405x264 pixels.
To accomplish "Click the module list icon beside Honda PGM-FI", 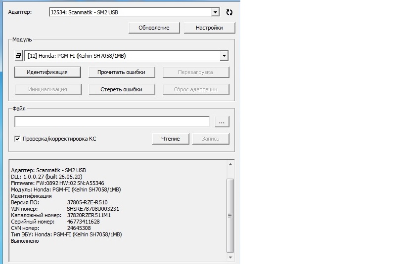I will click(x=18, y=56).
